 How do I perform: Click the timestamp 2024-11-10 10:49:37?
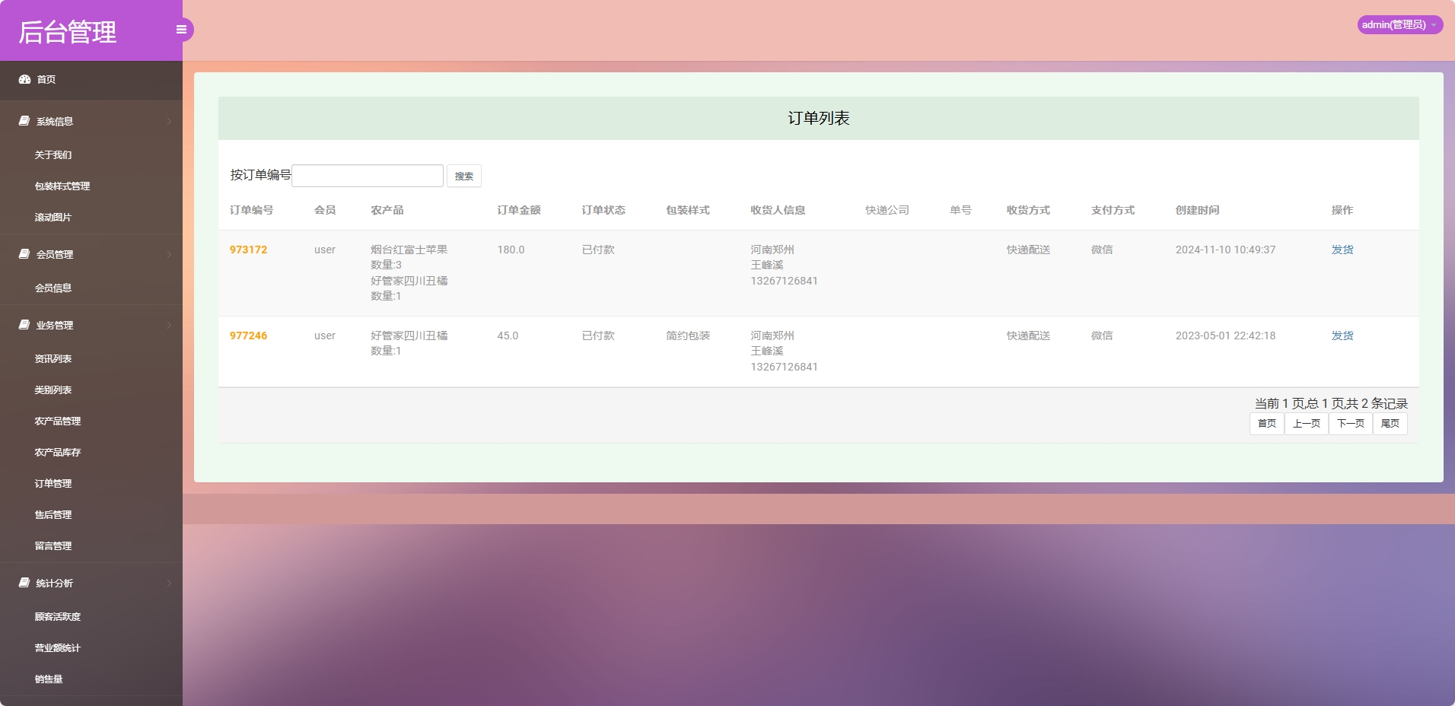(x=1225, y=250)
